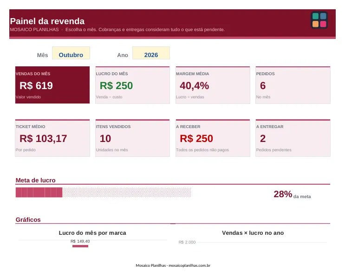Click the Venda − custo caption
Viewport: 345px width, 277px height.
click(x=109, y=97)
